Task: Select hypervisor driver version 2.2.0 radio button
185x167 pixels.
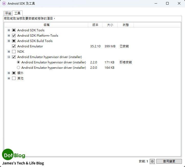Action: (18, 62)
